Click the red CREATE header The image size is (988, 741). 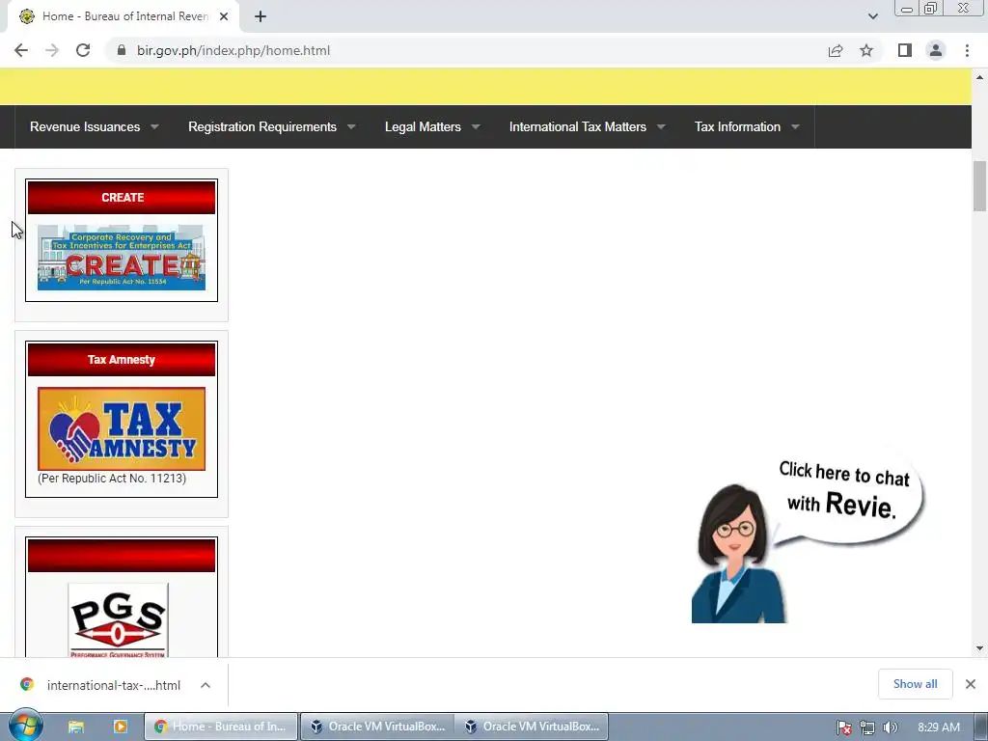[x=122, y=198]
